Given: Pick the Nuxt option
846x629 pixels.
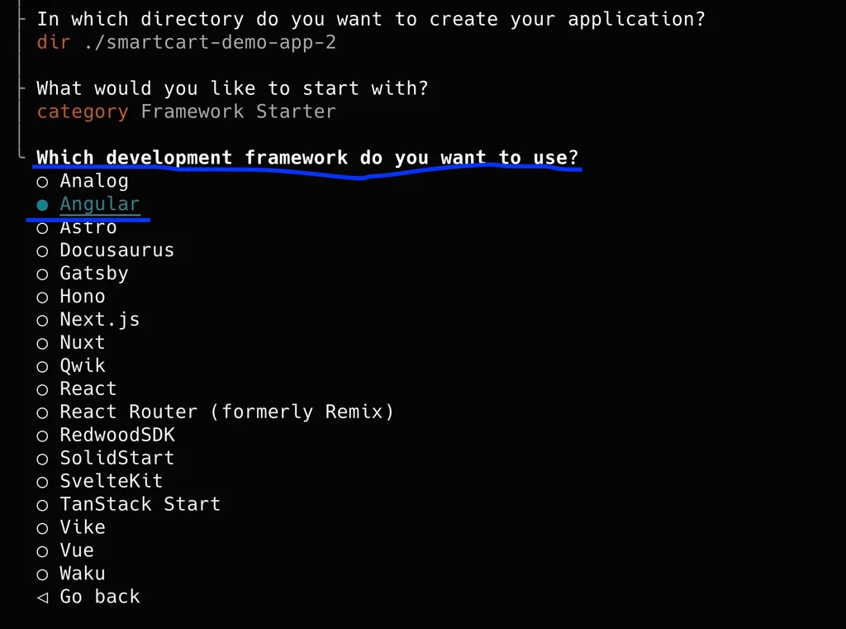Looking at the screenshot, I should point(71,343).
